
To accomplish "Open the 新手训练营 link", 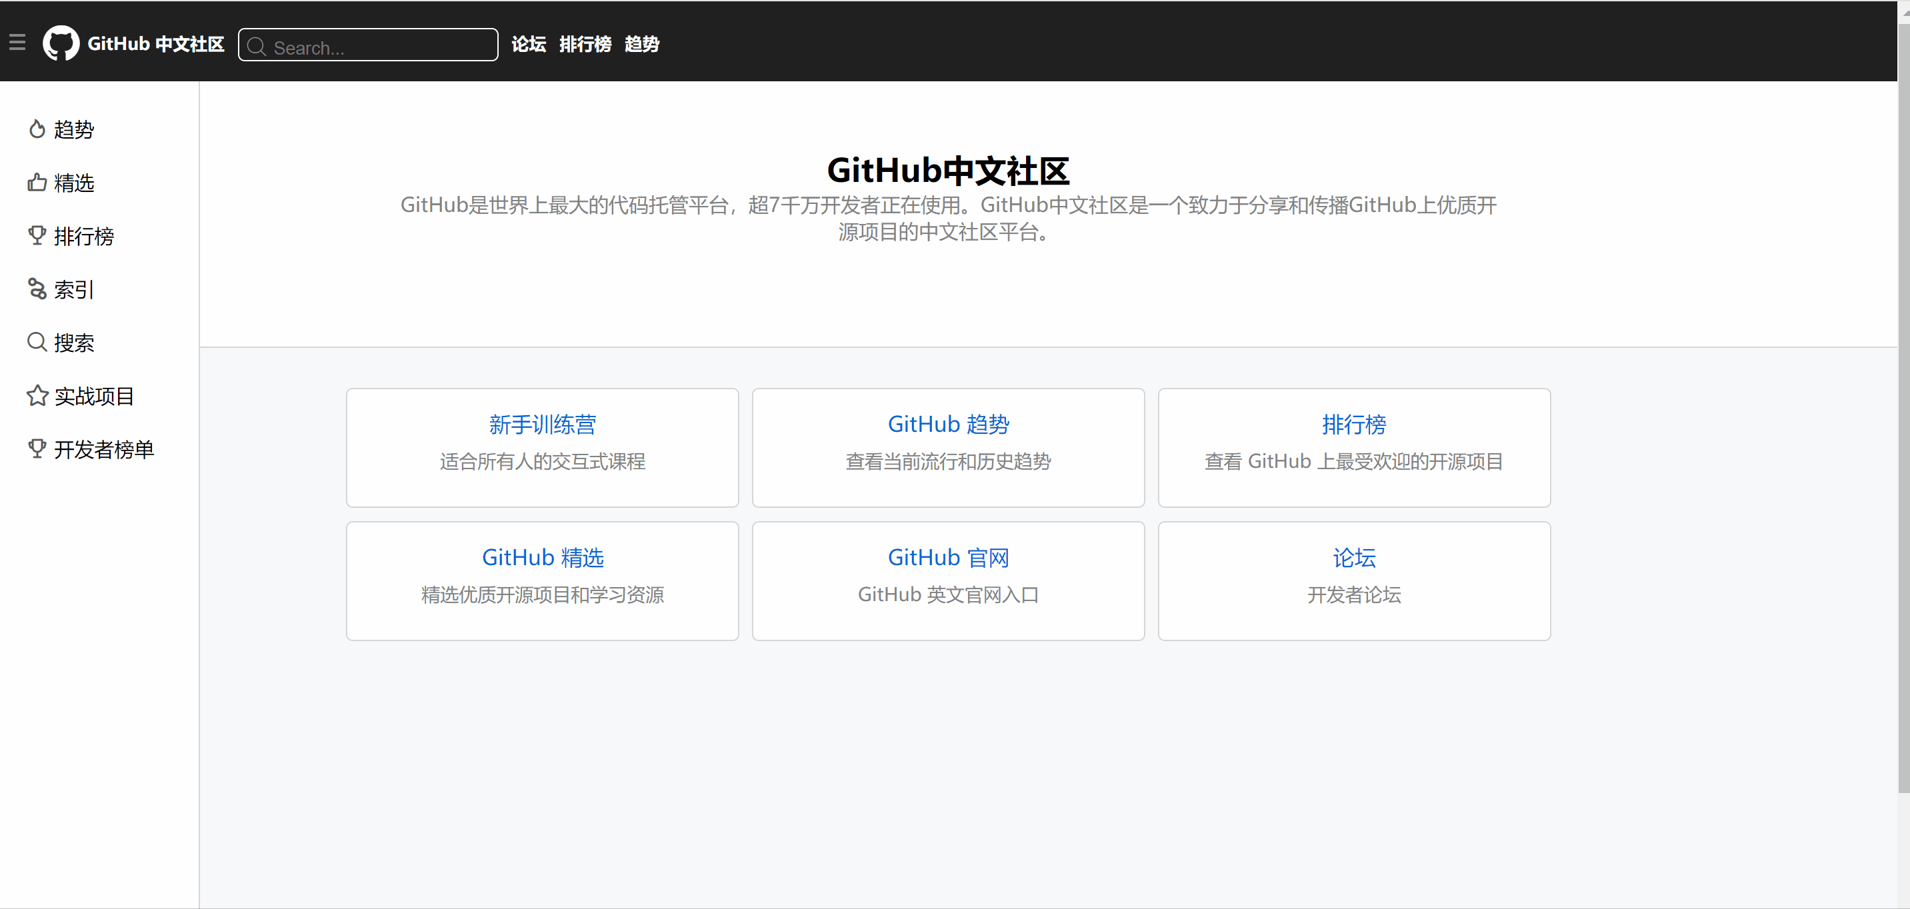I will (x=541, y=424).
